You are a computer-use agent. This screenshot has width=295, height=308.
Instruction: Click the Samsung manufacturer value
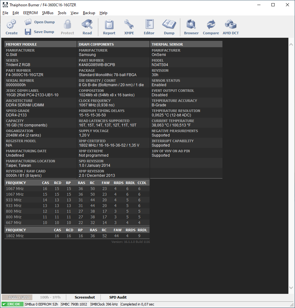[87, 55]
